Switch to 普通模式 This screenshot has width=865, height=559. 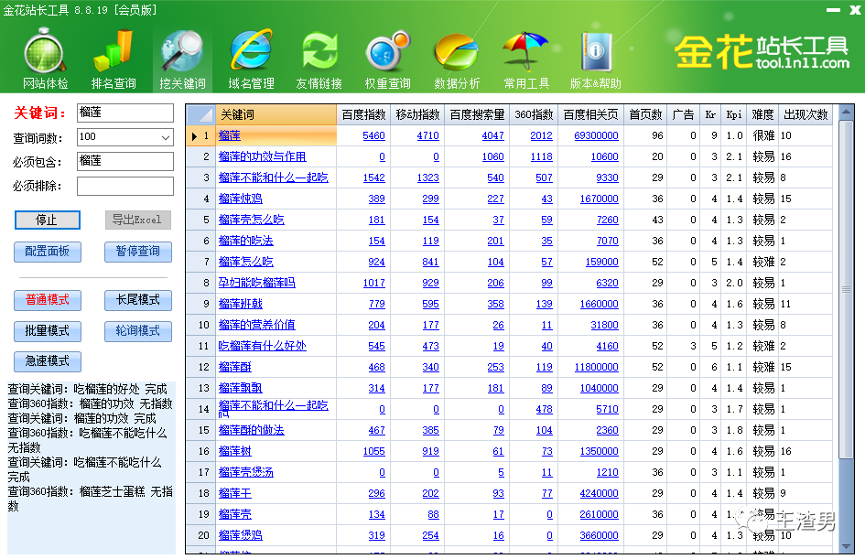coord(48,300)
